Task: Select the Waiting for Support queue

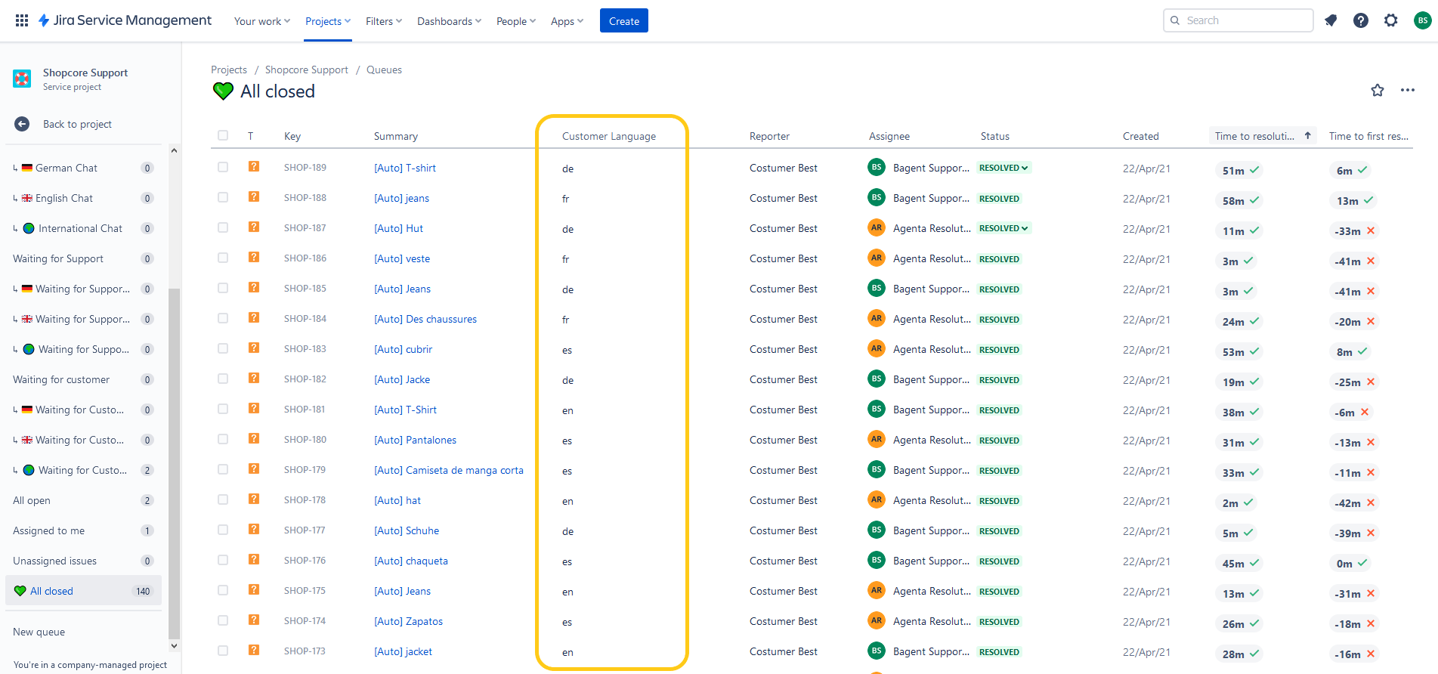Action: coord(83,258)
